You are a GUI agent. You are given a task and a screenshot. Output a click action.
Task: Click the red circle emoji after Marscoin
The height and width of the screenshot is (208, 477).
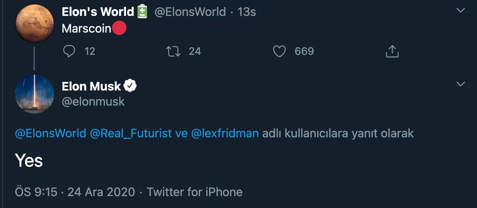coord(120,29)
